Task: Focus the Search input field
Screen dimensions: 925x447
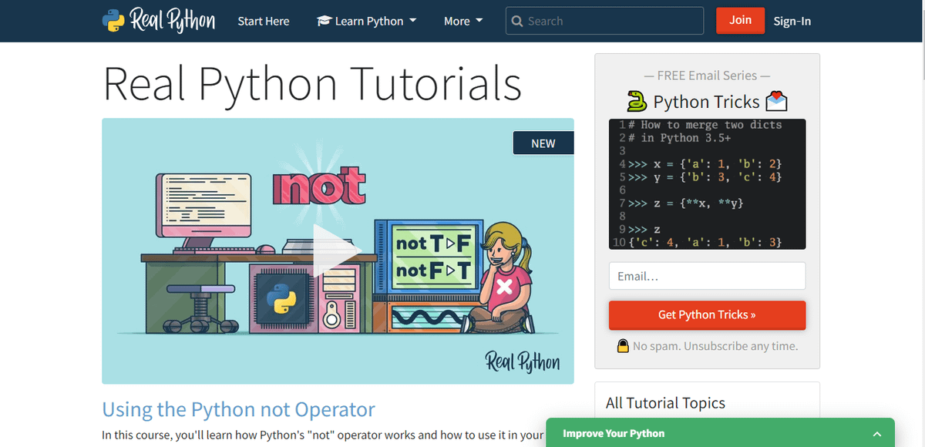Action: pos(605,21)
